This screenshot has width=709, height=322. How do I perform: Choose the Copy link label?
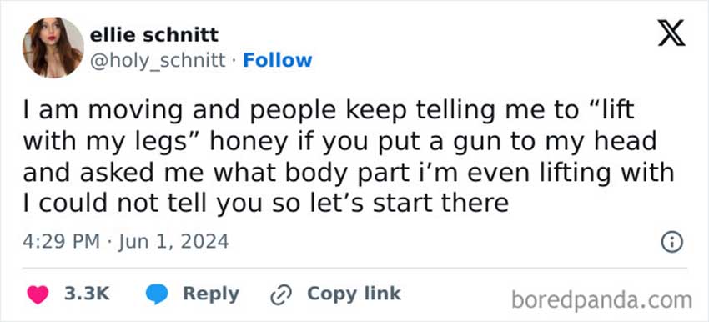pyautogui.click(x=354, y=294)
